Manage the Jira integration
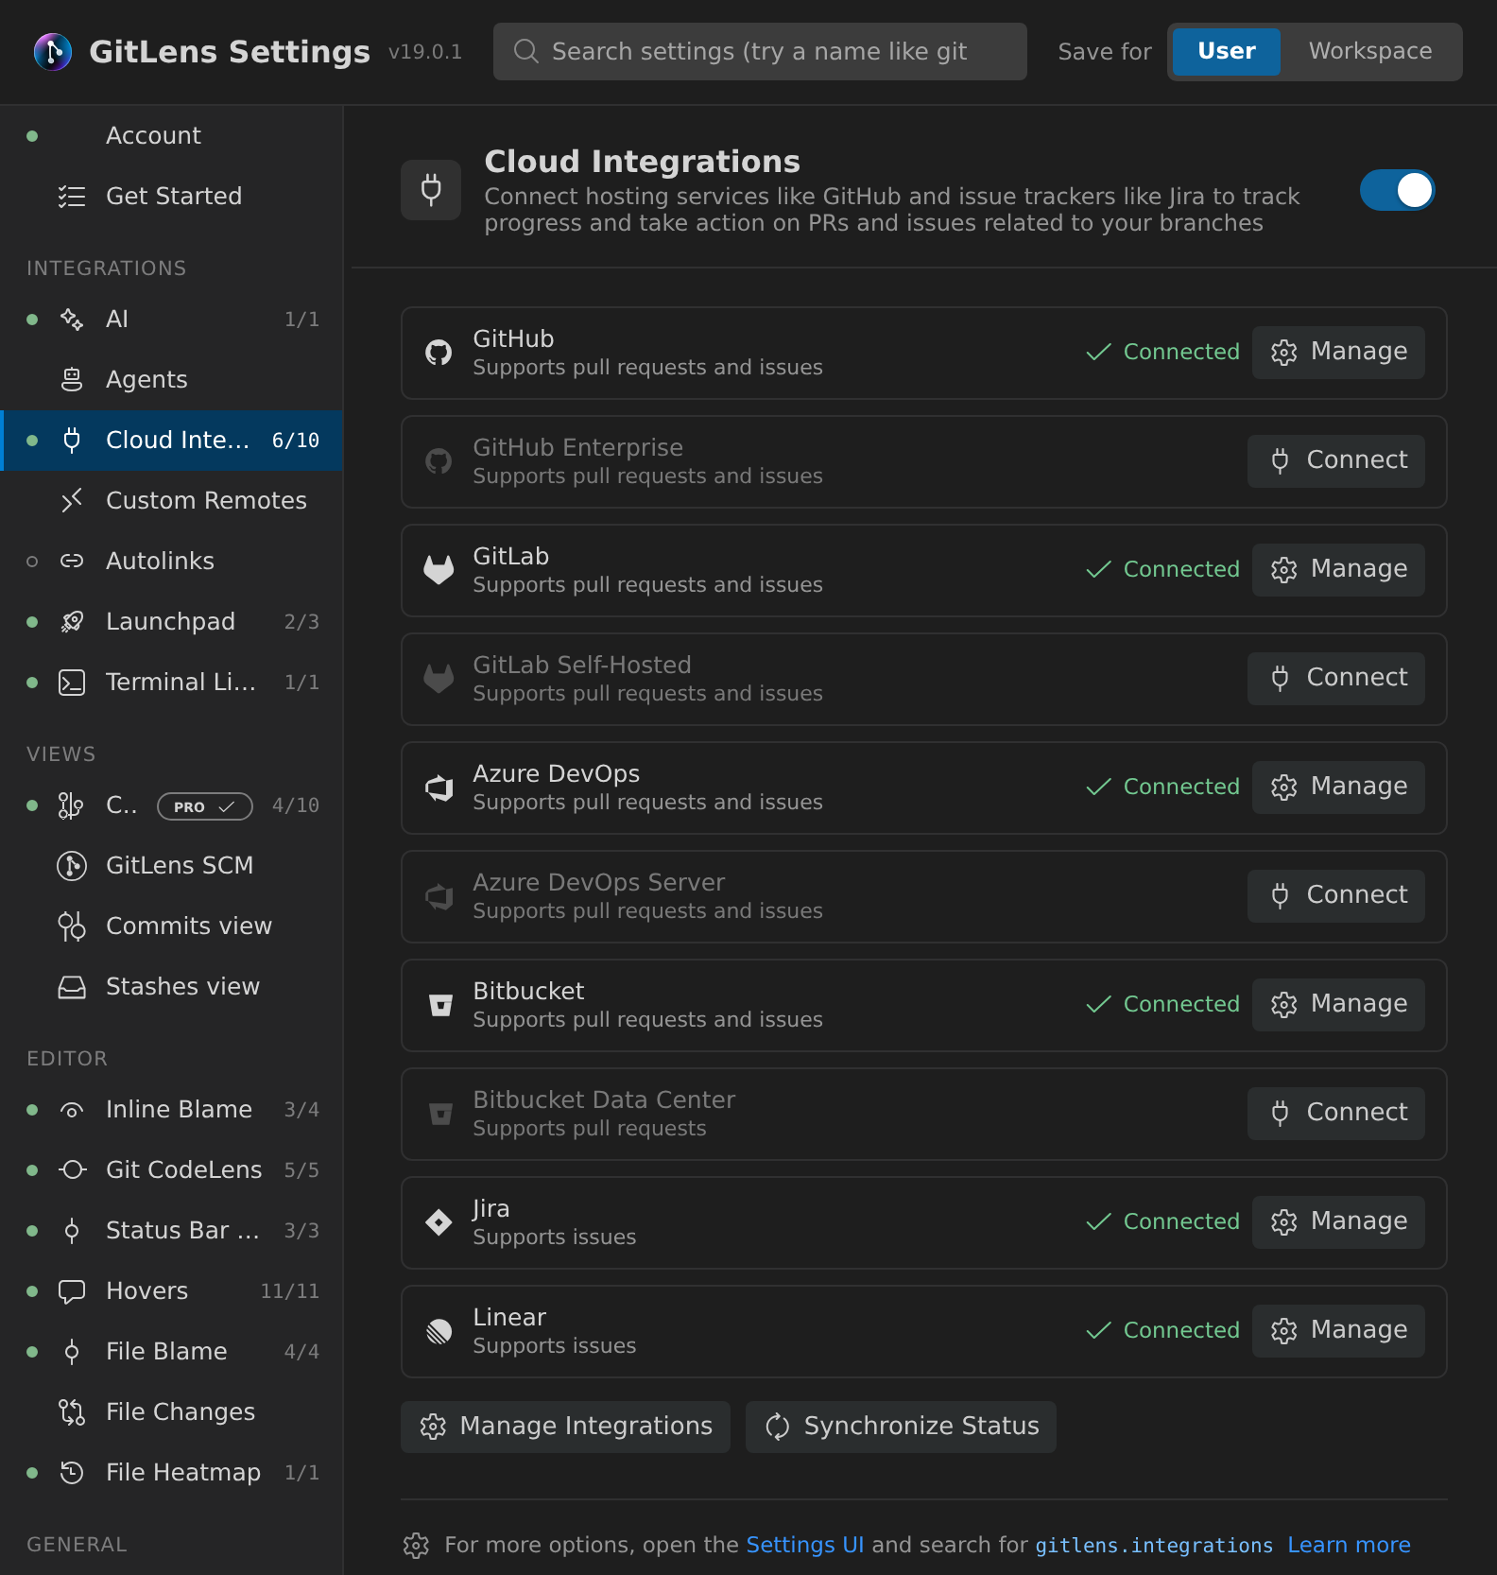This screenshot has height=1575, width=1497. (x=1338, y=1222)
